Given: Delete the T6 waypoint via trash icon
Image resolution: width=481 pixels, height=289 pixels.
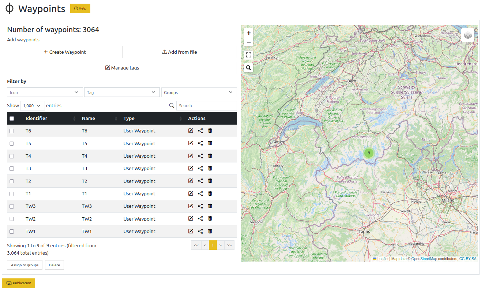Looking at the screenshot, I should pos(210,131).
